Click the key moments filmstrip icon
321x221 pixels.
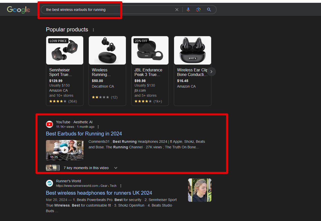pyautogui.click(x=52, y=168)
